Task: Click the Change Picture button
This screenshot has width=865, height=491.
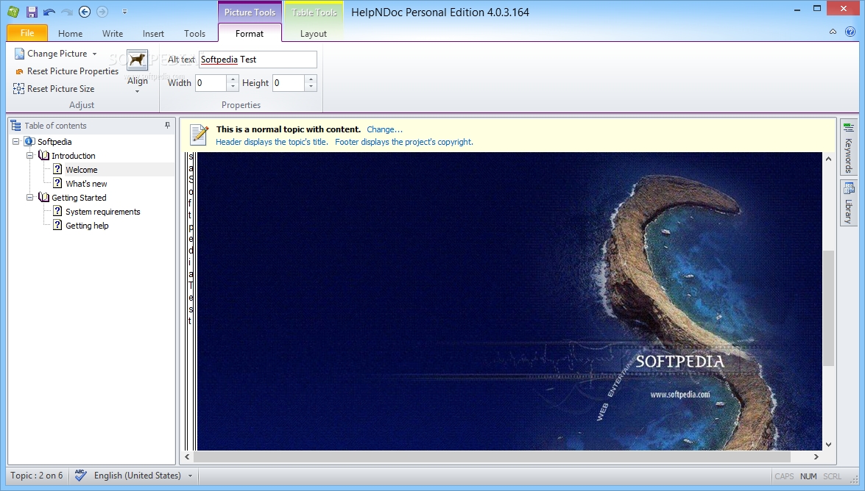Action: click(x=51, y=54)
